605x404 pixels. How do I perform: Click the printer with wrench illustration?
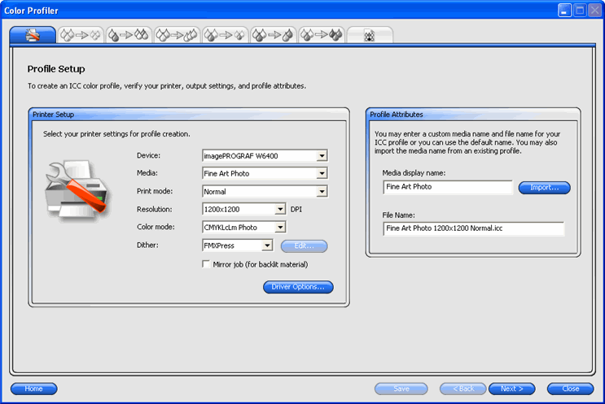pos(77,190)
